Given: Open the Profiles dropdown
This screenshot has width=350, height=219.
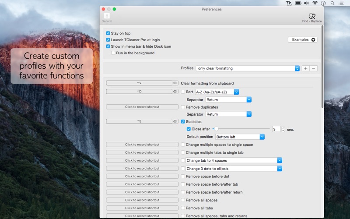Looking at the screenshot, I should point(248,68).
